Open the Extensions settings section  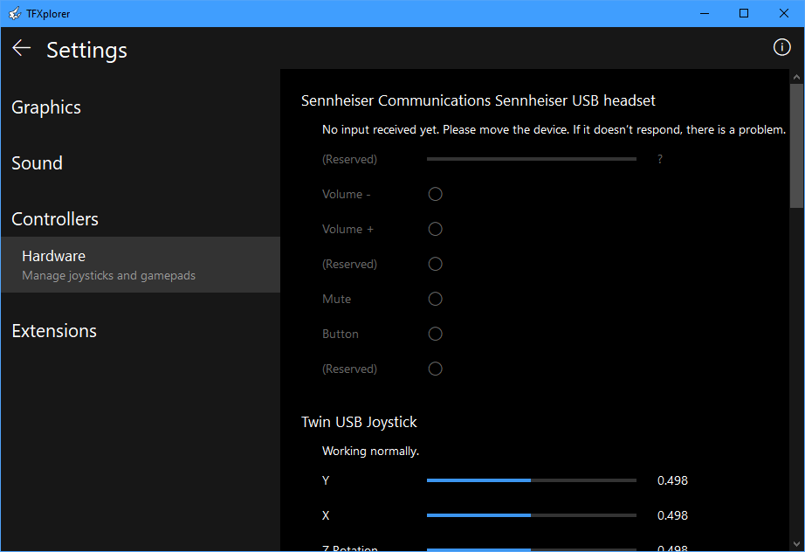point(54,331)
